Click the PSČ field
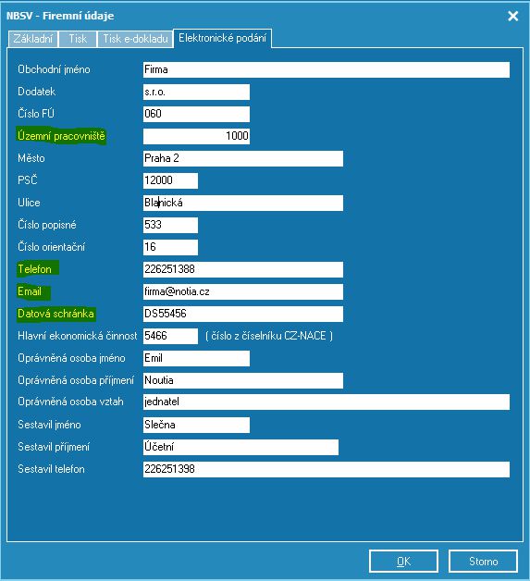 (170, 180)
